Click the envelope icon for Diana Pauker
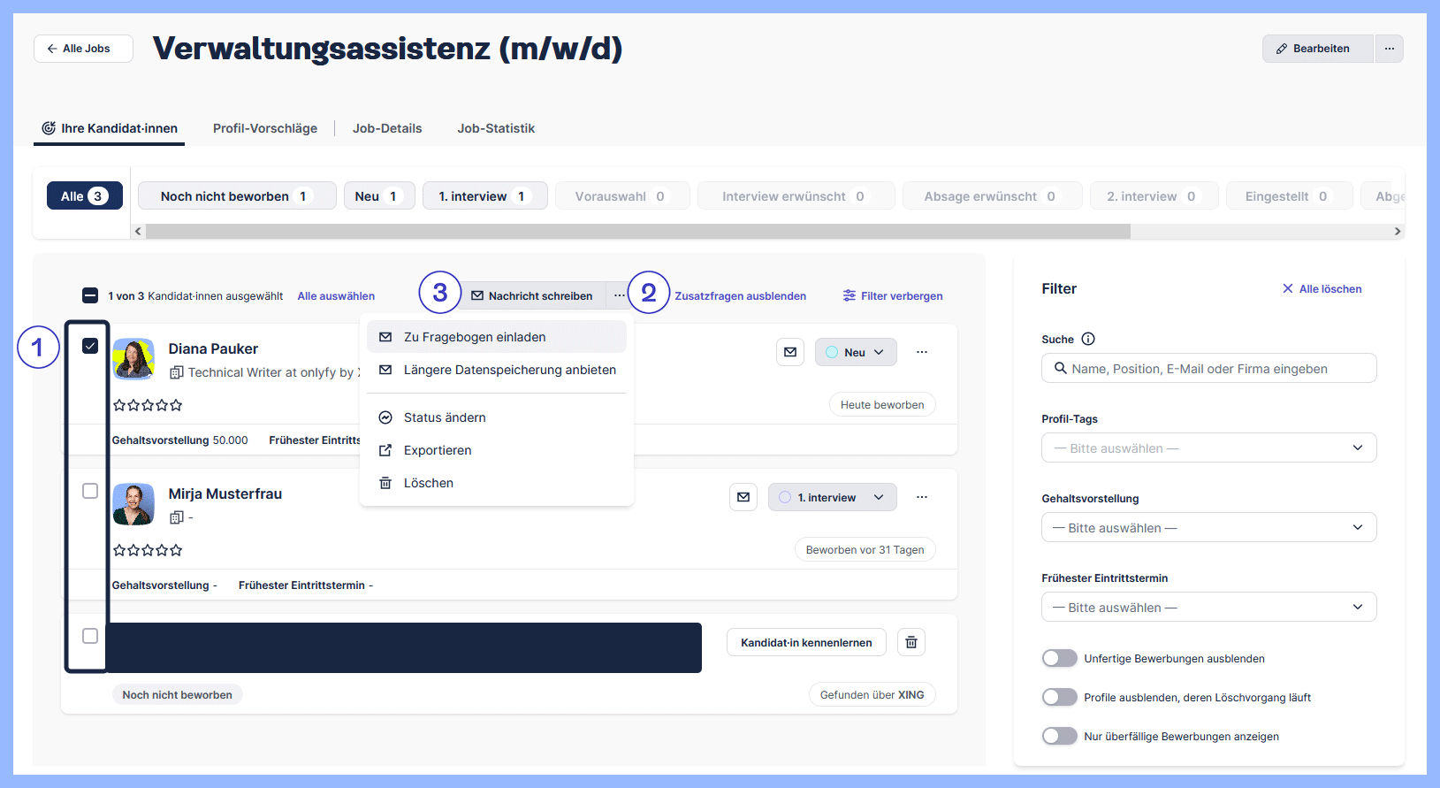Screen dimensions: 1440x788 point(790,352)
